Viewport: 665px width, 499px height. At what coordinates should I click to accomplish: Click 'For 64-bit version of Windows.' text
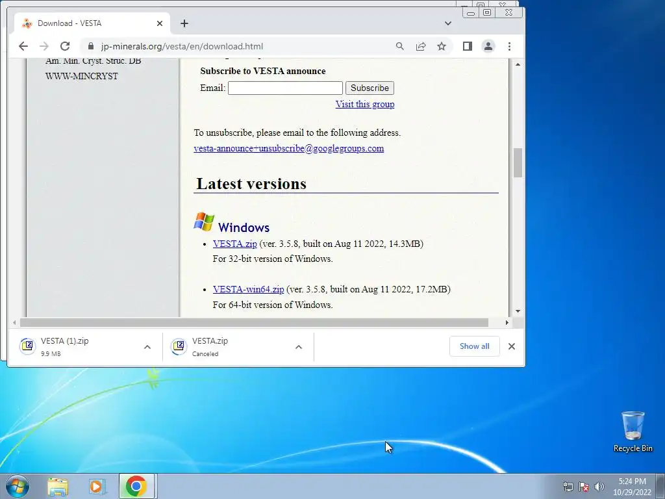(x=273, y=305)
